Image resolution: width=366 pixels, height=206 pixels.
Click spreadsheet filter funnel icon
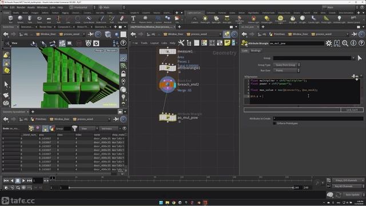[x=75, y=128]
